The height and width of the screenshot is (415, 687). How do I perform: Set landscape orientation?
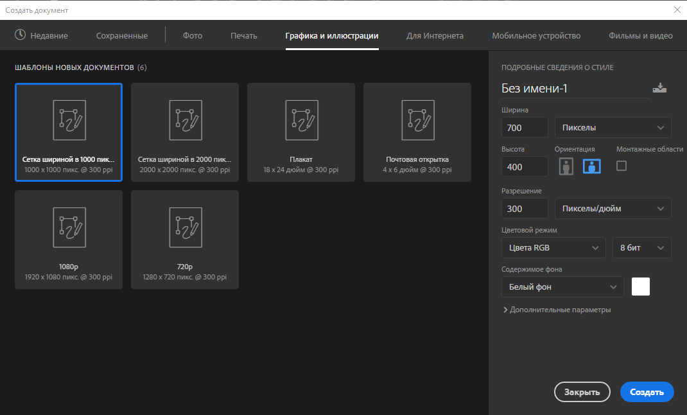591,166
